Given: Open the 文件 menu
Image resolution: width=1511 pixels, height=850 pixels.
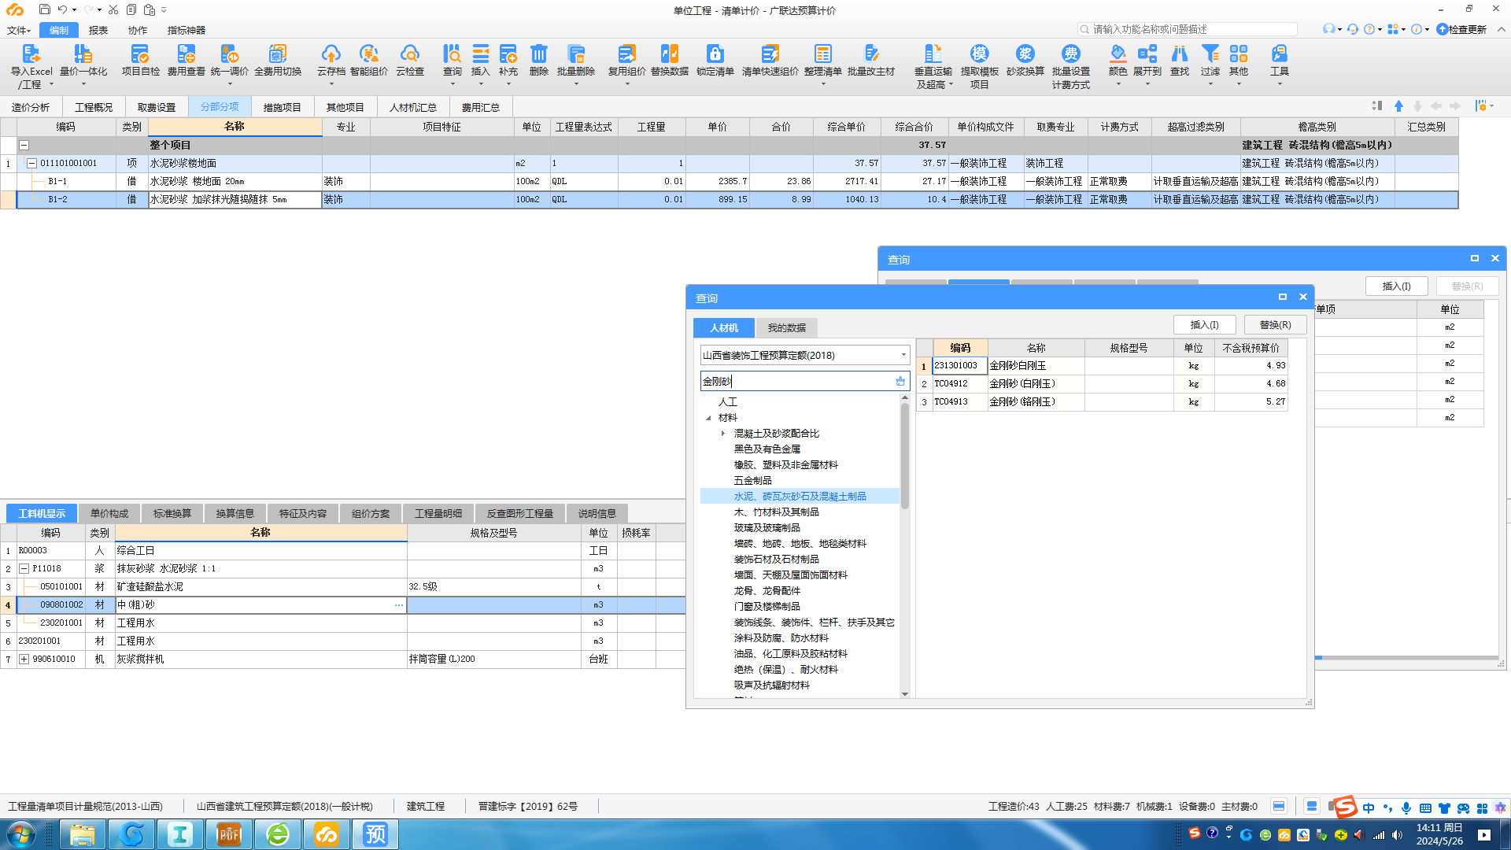Looking at the screenshot, I should pos(18,30).
